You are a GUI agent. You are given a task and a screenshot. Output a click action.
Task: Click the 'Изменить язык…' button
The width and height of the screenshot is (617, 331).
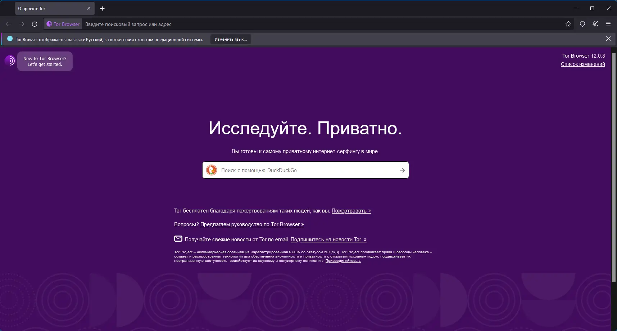[x=231, y=39]
